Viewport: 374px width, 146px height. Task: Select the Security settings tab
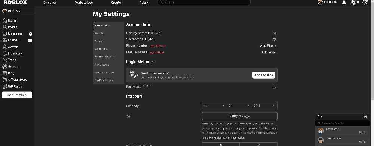[x=108, y=33]
